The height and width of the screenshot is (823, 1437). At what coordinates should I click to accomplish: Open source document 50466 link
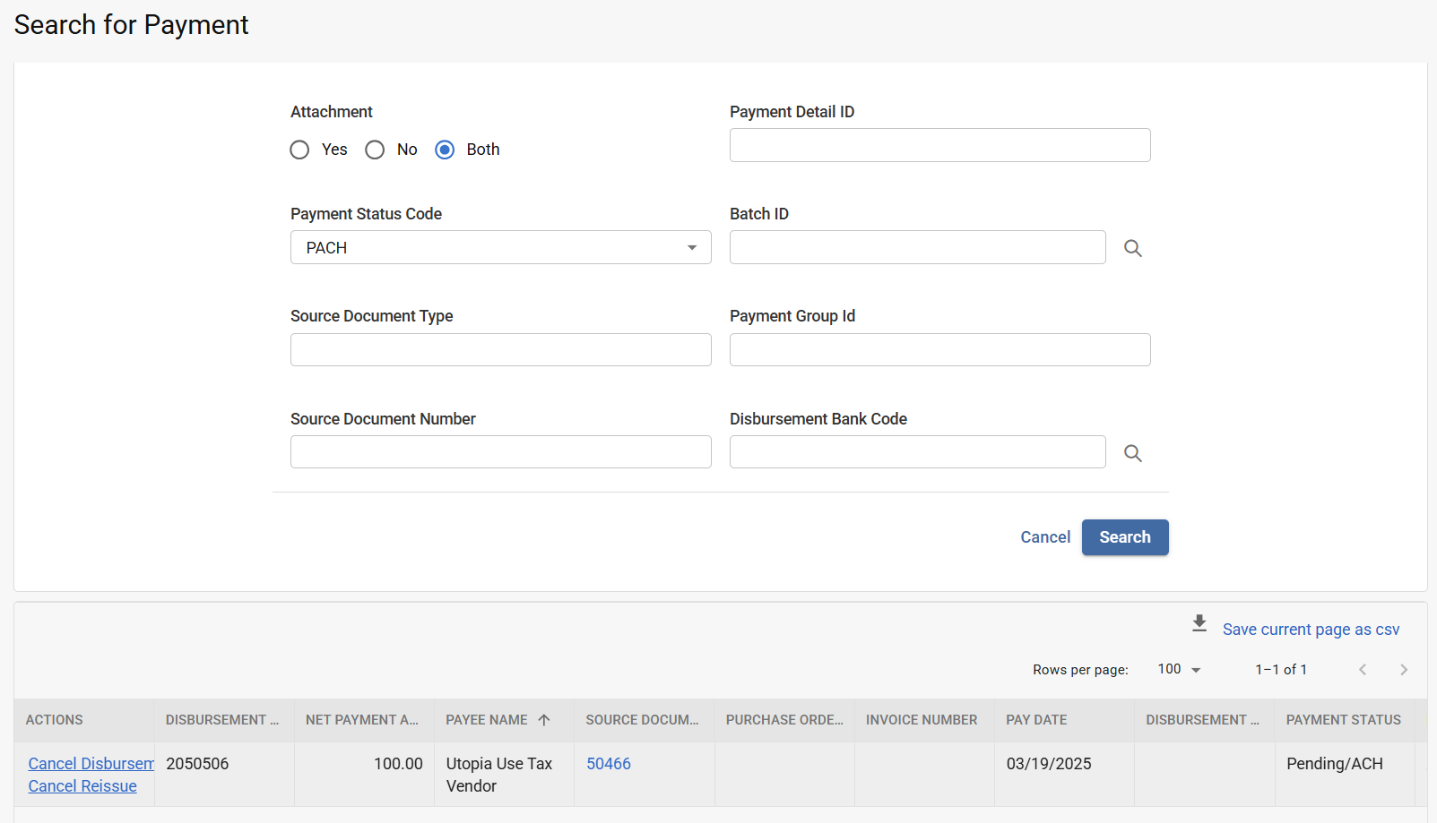[x=608, y=764]
